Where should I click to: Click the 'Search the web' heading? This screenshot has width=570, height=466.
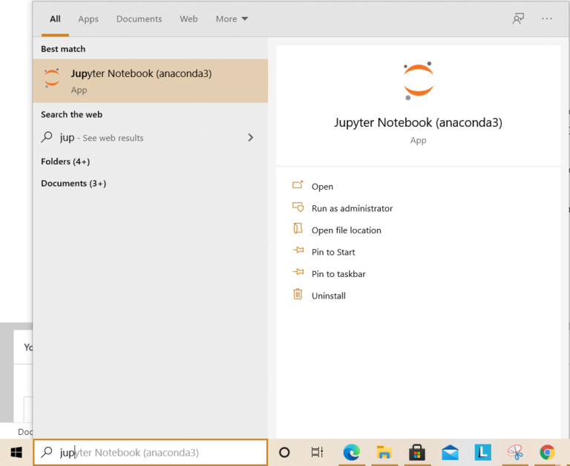click(x=71, y=114)
